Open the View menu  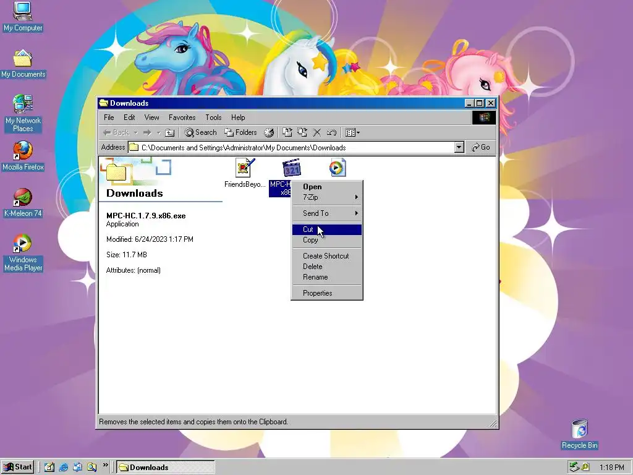tap(152, 118)
